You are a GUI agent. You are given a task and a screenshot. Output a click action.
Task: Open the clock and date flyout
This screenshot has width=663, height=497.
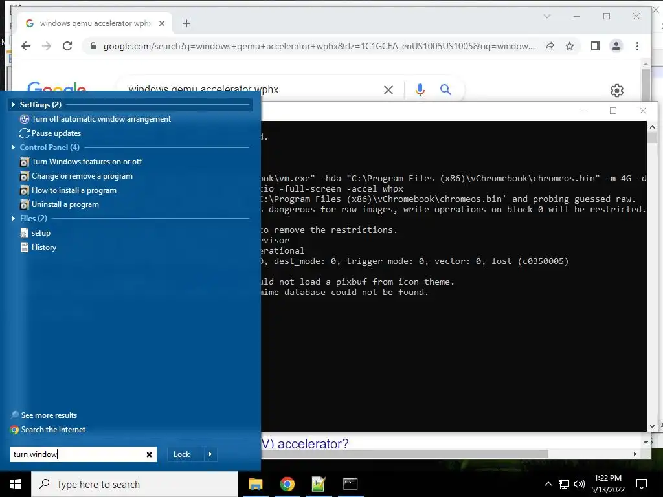tap(607, 484)
